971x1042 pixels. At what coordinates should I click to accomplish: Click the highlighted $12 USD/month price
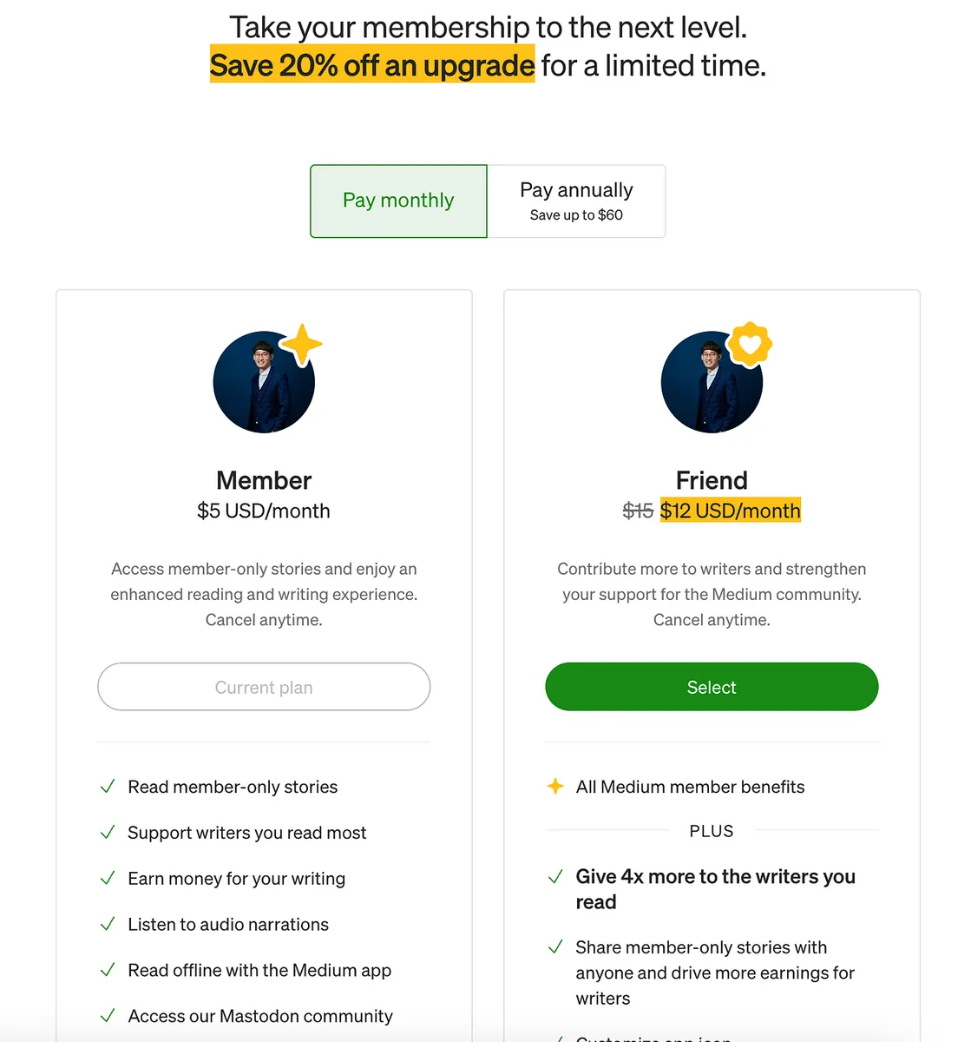click(x=730, y=511)
